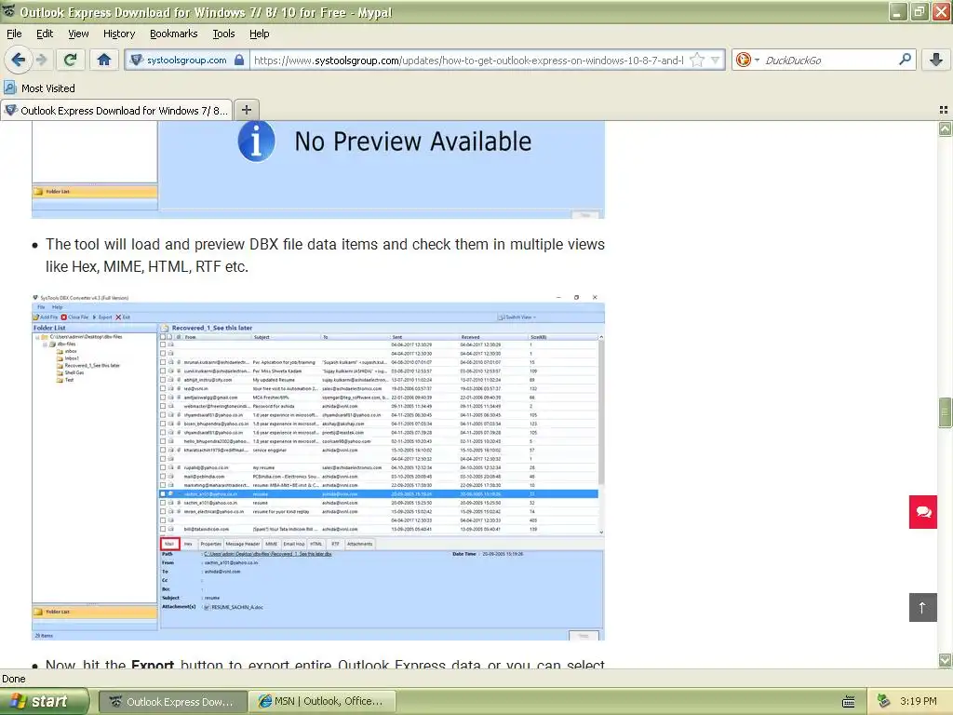
Task: Open the Windows Start button
Action: point(43,701)
